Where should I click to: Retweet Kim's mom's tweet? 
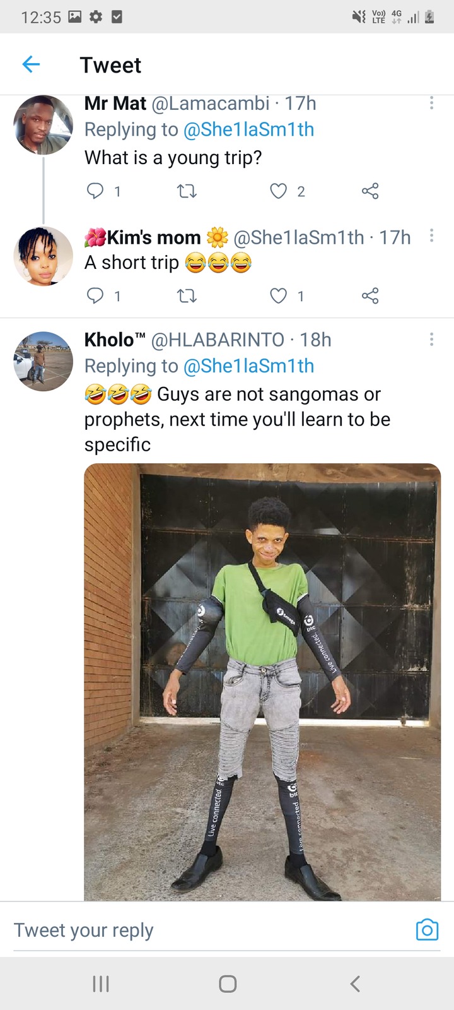click(x=187, y=295)
